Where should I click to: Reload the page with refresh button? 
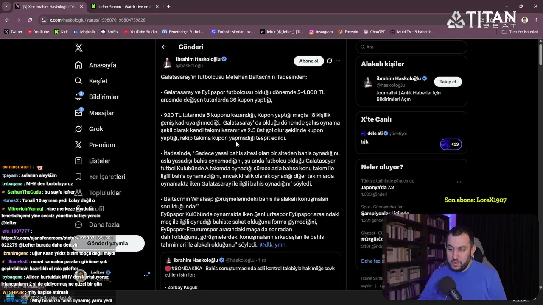tap(30, 20)
